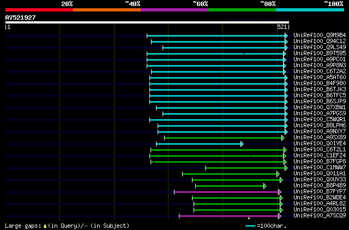
Task: Click the orange ~40% identity legend segment
Action: click(x=107, y=10)
